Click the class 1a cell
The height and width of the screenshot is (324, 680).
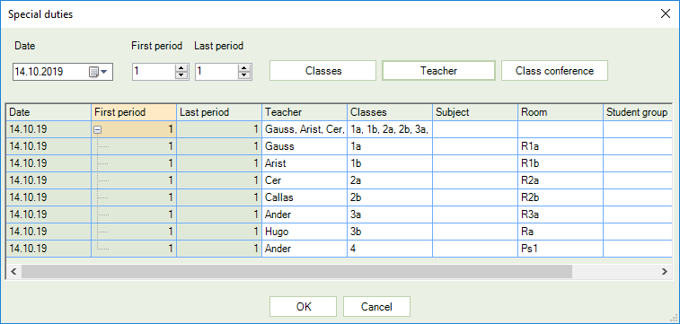click(x=390, y=146)
